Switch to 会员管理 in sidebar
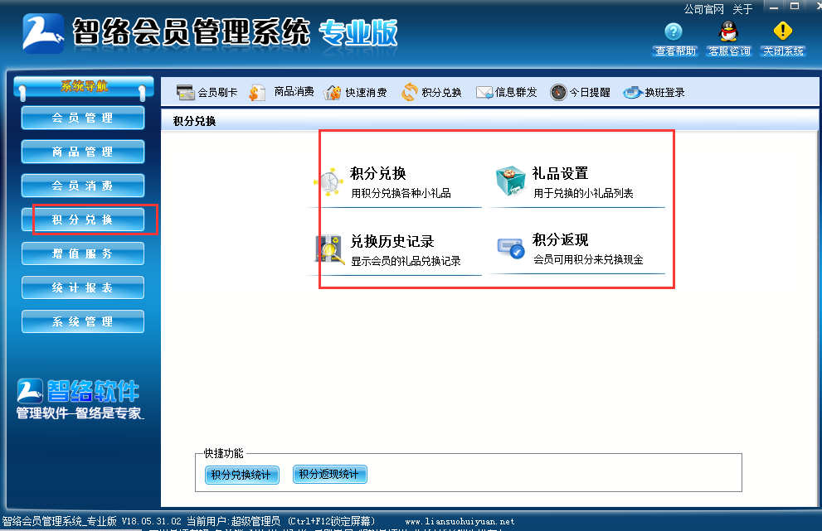This screenshot has width=822, height=531. click(82, 118)
